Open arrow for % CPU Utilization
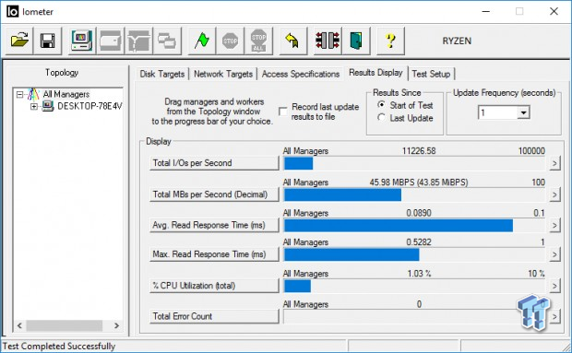This screenshot has height=353, width=572. point(554,286)
